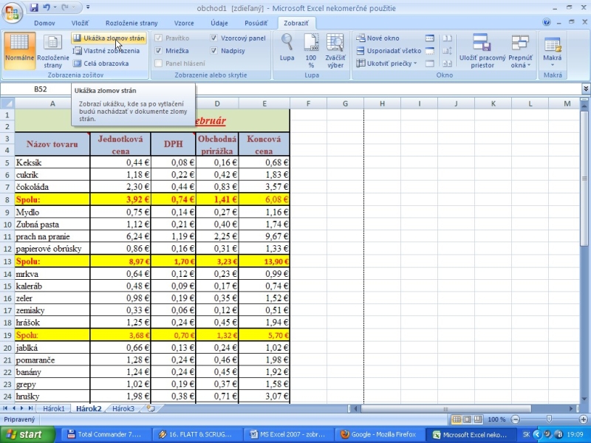Click the Select All corner button
The image size is (591, 443).
(x=7, y=103)
